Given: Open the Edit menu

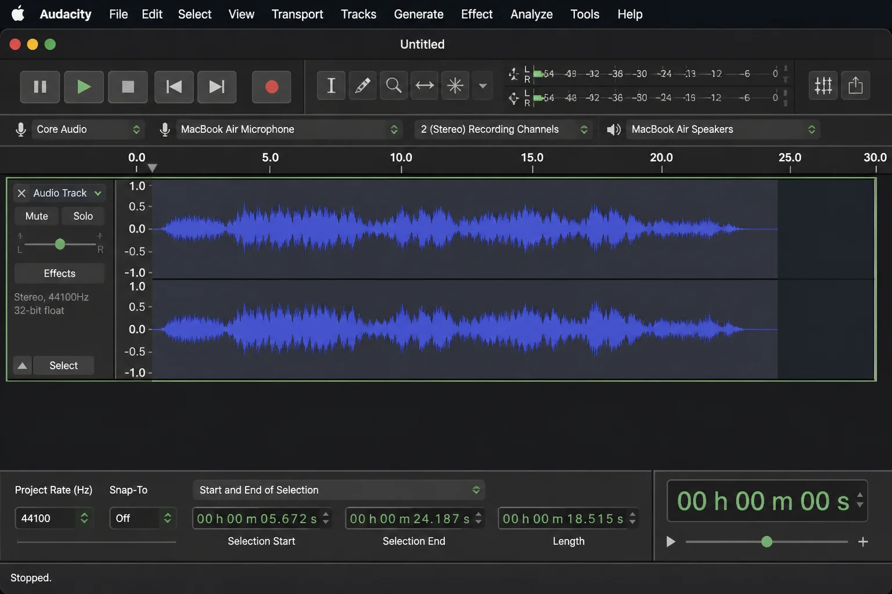Looking at the screenshot, I should coord(152,14).
